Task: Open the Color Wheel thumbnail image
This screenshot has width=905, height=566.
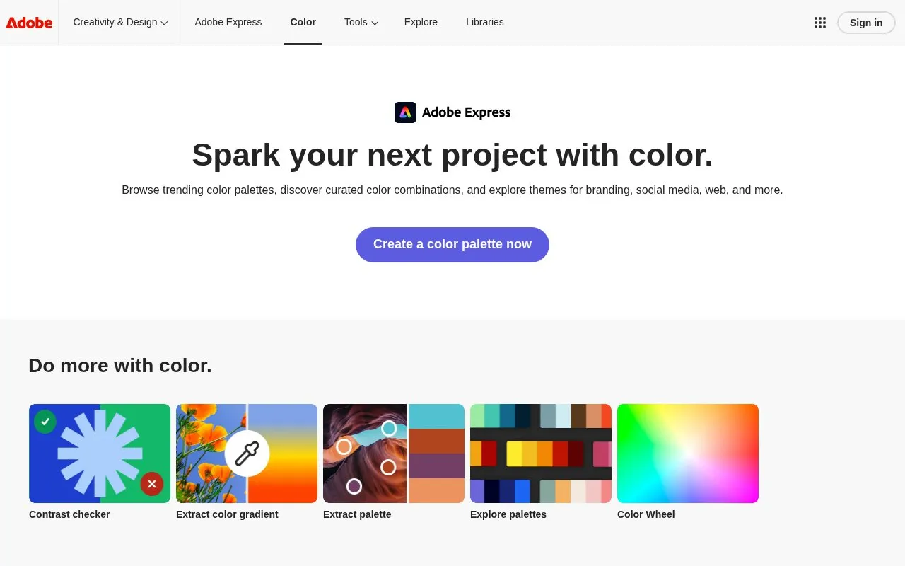Action: (x=688, y=454)
